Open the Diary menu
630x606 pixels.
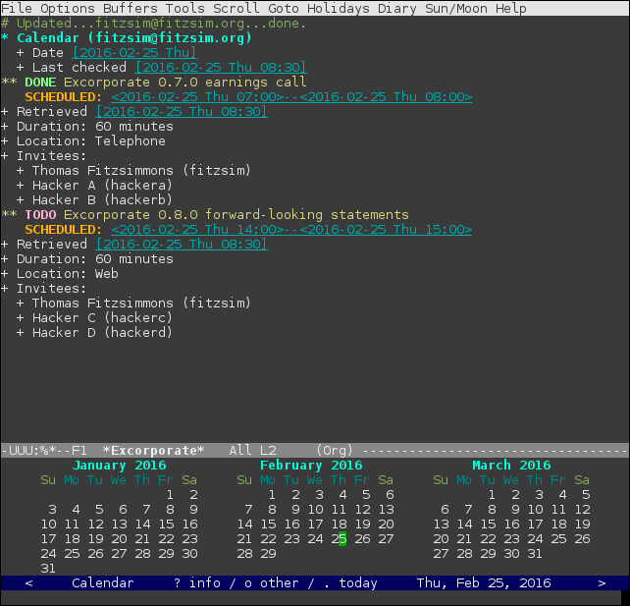[x=397, y=8]
